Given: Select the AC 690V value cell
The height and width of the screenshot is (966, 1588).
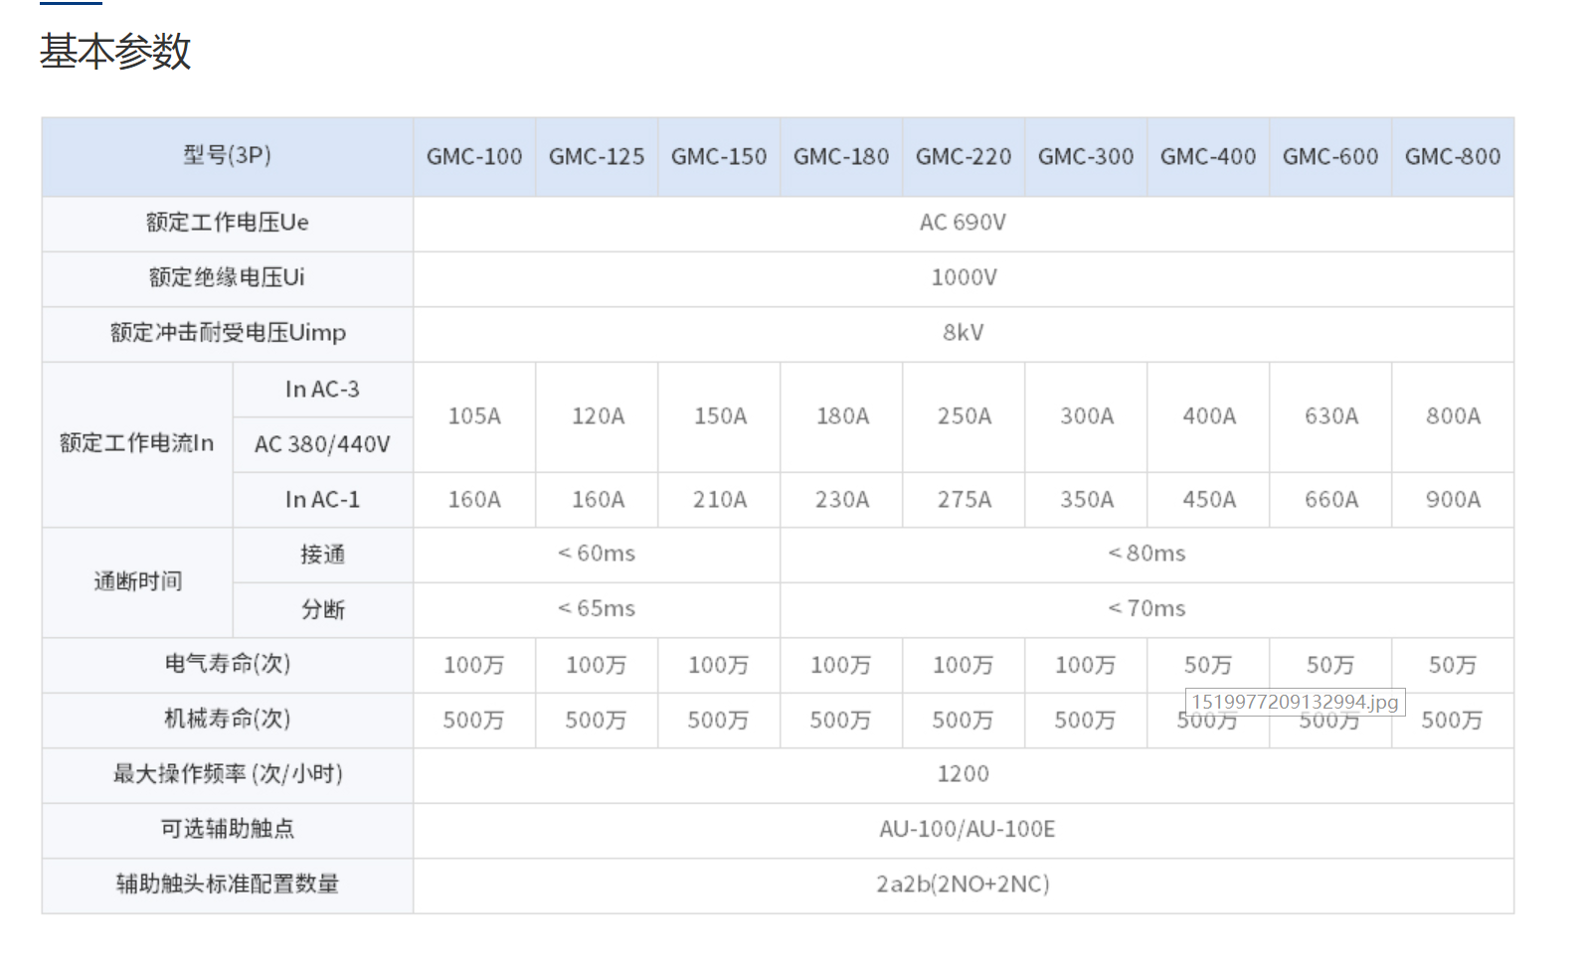Looking at the screenshot, I should tap(963, 223).
